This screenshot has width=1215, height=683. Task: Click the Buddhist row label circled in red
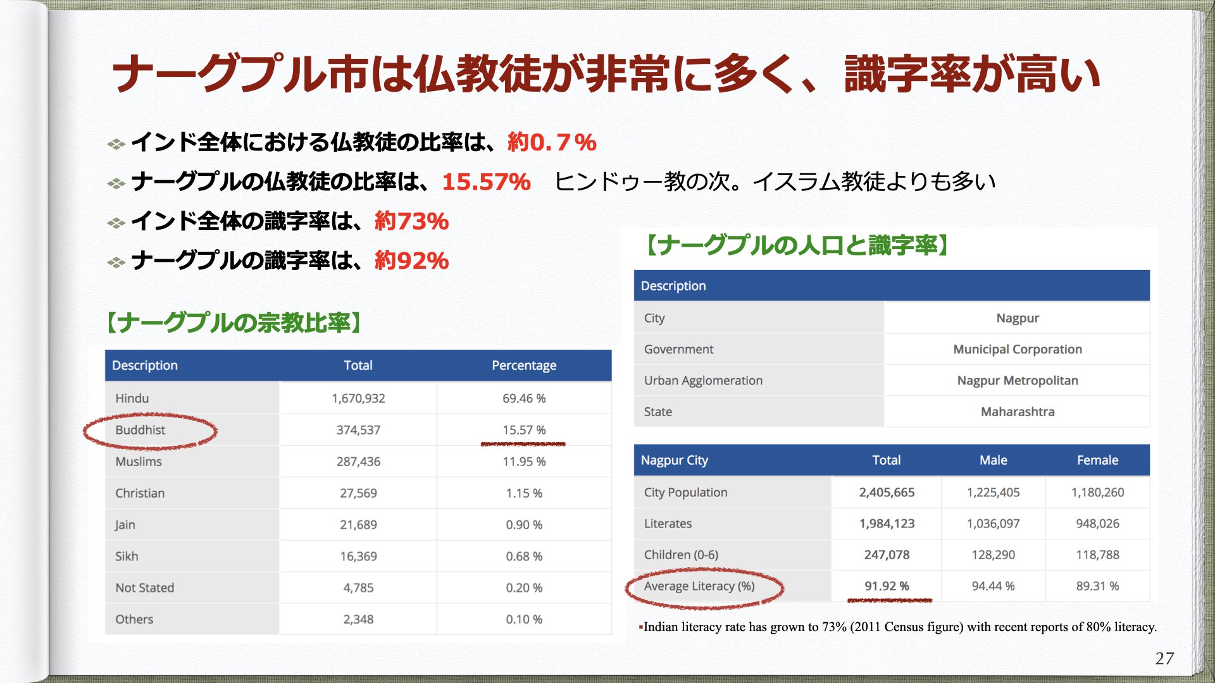(140, 430)
